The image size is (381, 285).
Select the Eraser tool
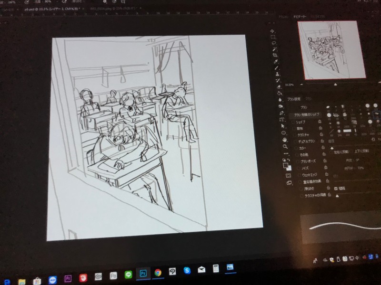(279, 87)
